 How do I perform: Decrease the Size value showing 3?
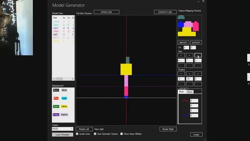point(198,66)
